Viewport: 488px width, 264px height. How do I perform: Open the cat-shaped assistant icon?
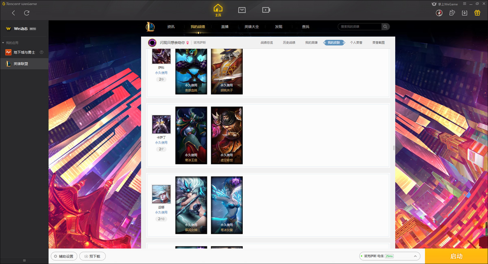[452, 13]
